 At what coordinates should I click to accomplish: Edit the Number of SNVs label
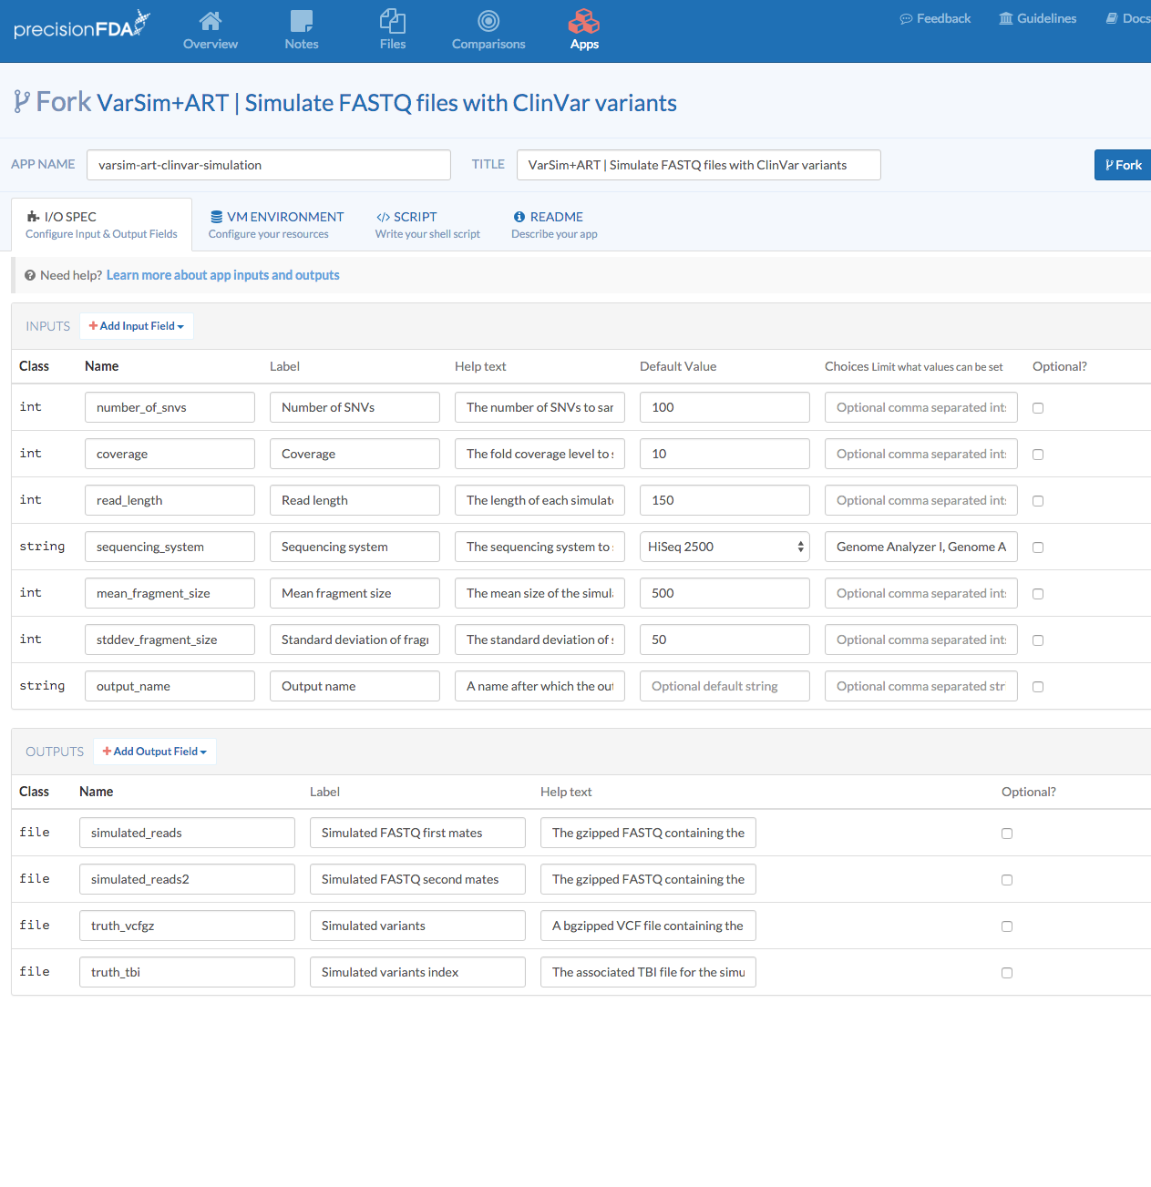point(355,407)
